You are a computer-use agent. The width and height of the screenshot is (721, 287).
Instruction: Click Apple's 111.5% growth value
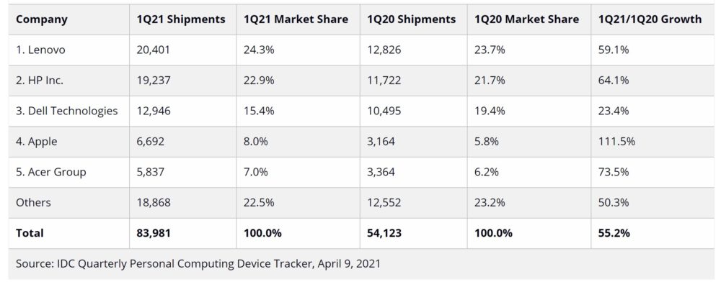[616, 142]
